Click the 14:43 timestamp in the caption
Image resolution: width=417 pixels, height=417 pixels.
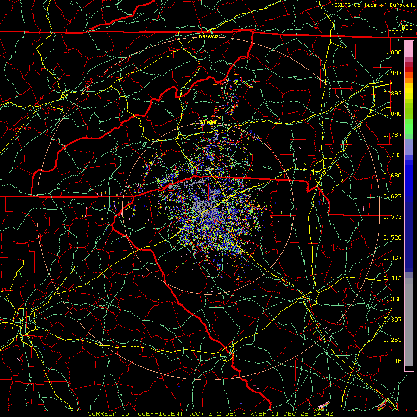click(x=324, y=414)
